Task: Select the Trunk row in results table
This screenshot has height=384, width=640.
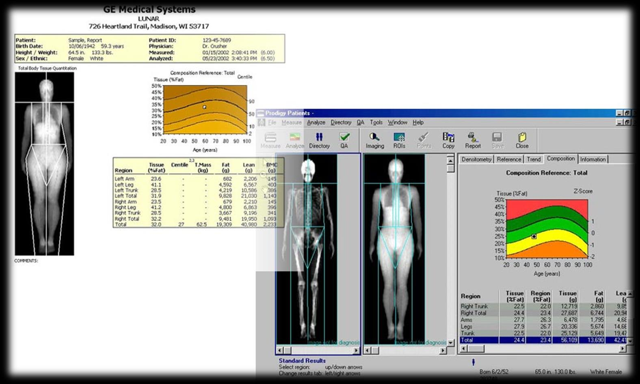Action: click(x=543, y=333)
